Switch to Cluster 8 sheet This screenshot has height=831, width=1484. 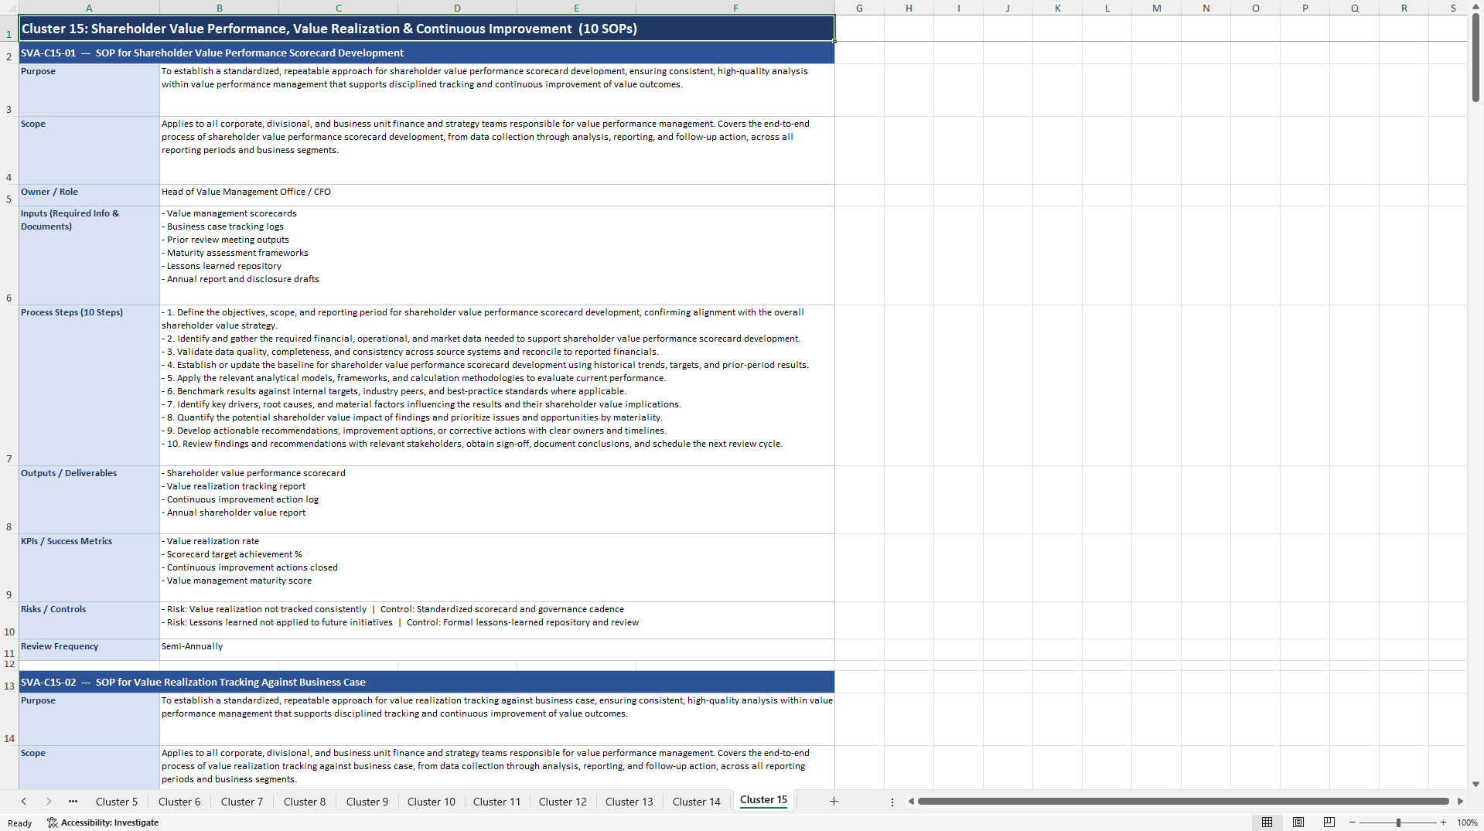(x=305, y=802)
